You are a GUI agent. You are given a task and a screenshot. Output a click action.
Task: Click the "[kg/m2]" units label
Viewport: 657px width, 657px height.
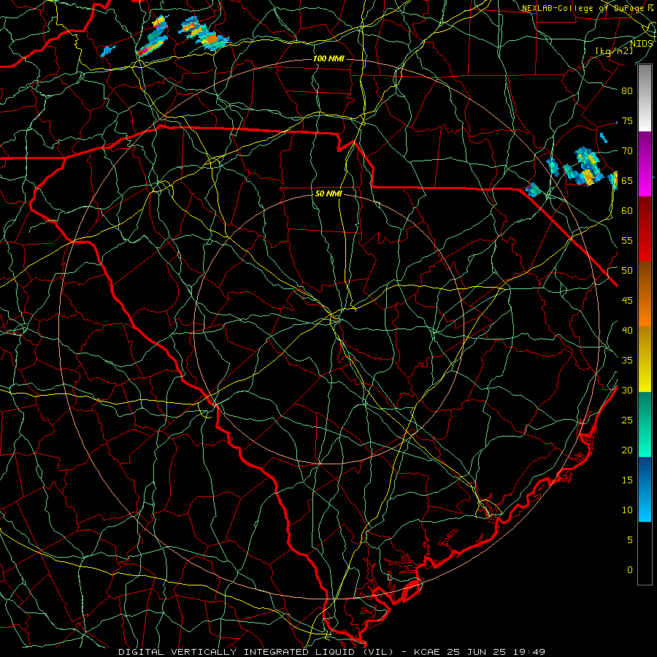(614, 50)
